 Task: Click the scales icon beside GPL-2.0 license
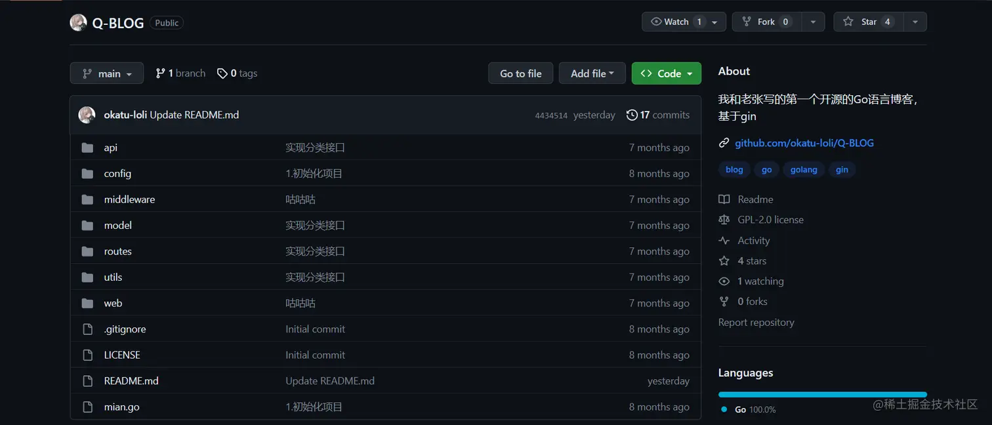[x=724, y=220]
